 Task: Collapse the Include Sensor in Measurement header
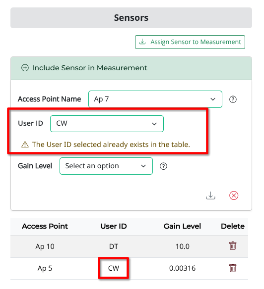coord(131,68)
